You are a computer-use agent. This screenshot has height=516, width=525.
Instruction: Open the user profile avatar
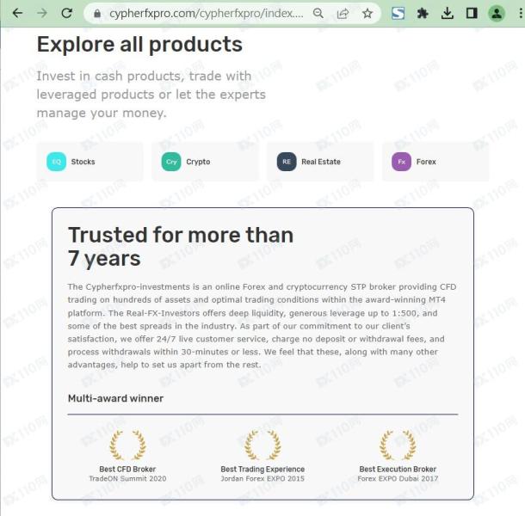tap(497, 14)
